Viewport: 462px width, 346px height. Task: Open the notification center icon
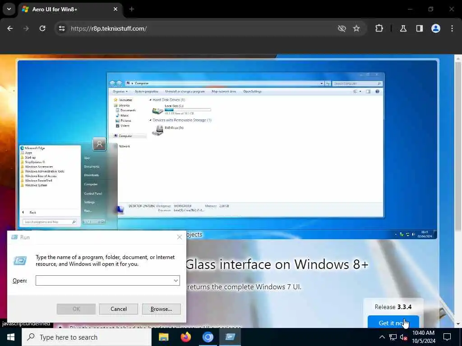(x=447, y=337)
